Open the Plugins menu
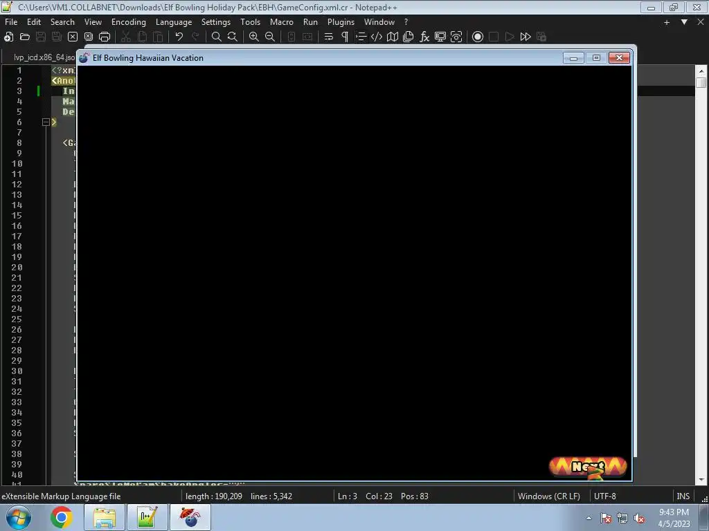 (x=341, y=21)
